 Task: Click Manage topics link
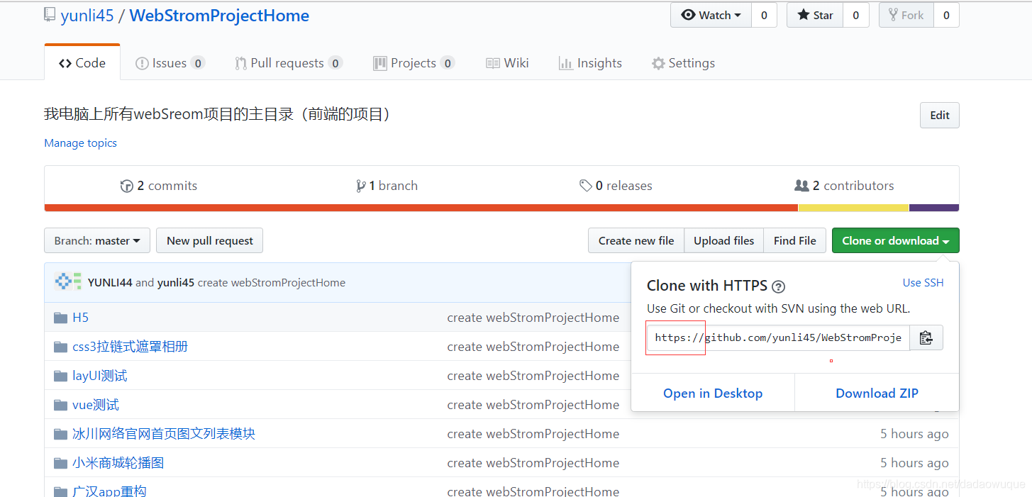[80, 143]
